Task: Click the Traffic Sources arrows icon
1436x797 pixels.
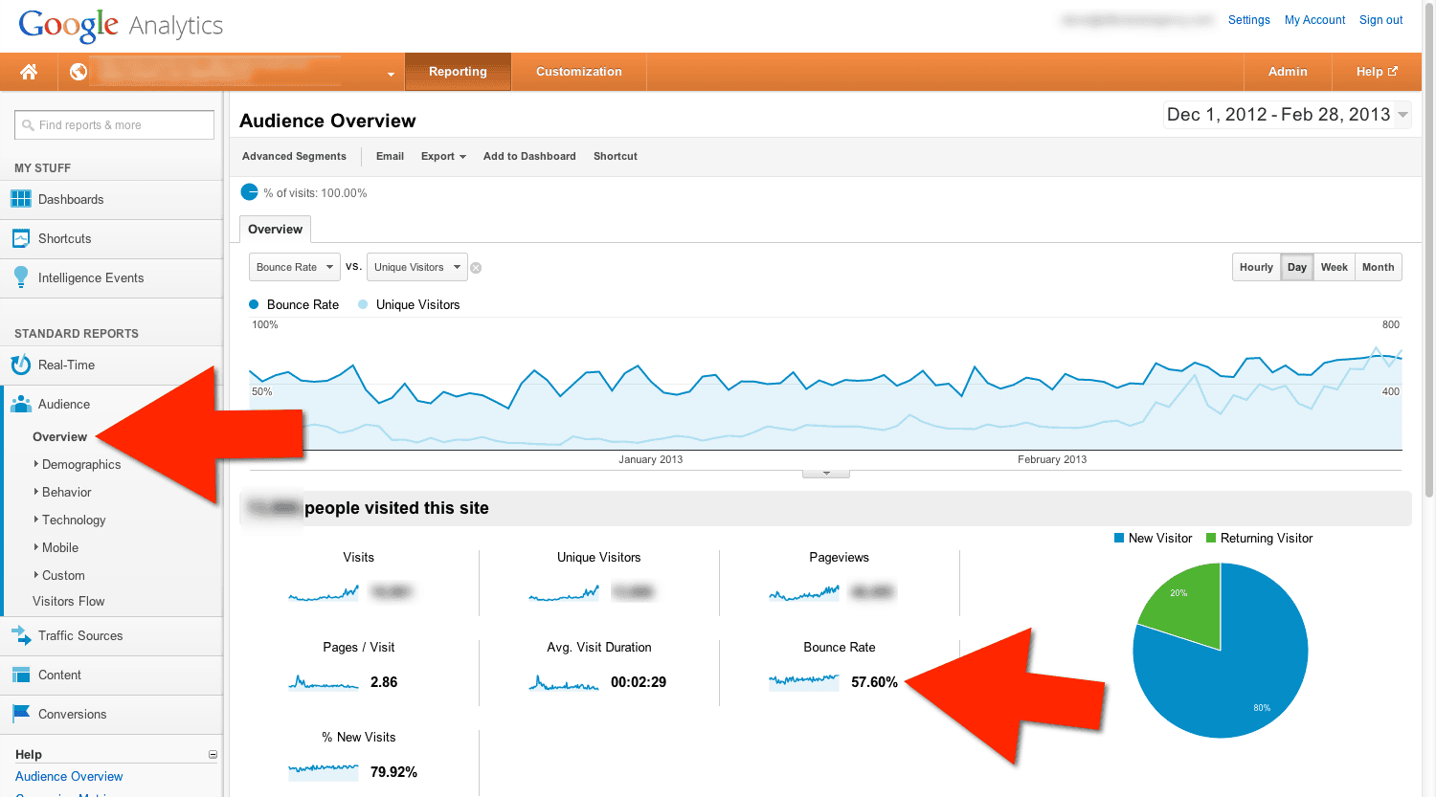Action: click(x=21, y=635)
